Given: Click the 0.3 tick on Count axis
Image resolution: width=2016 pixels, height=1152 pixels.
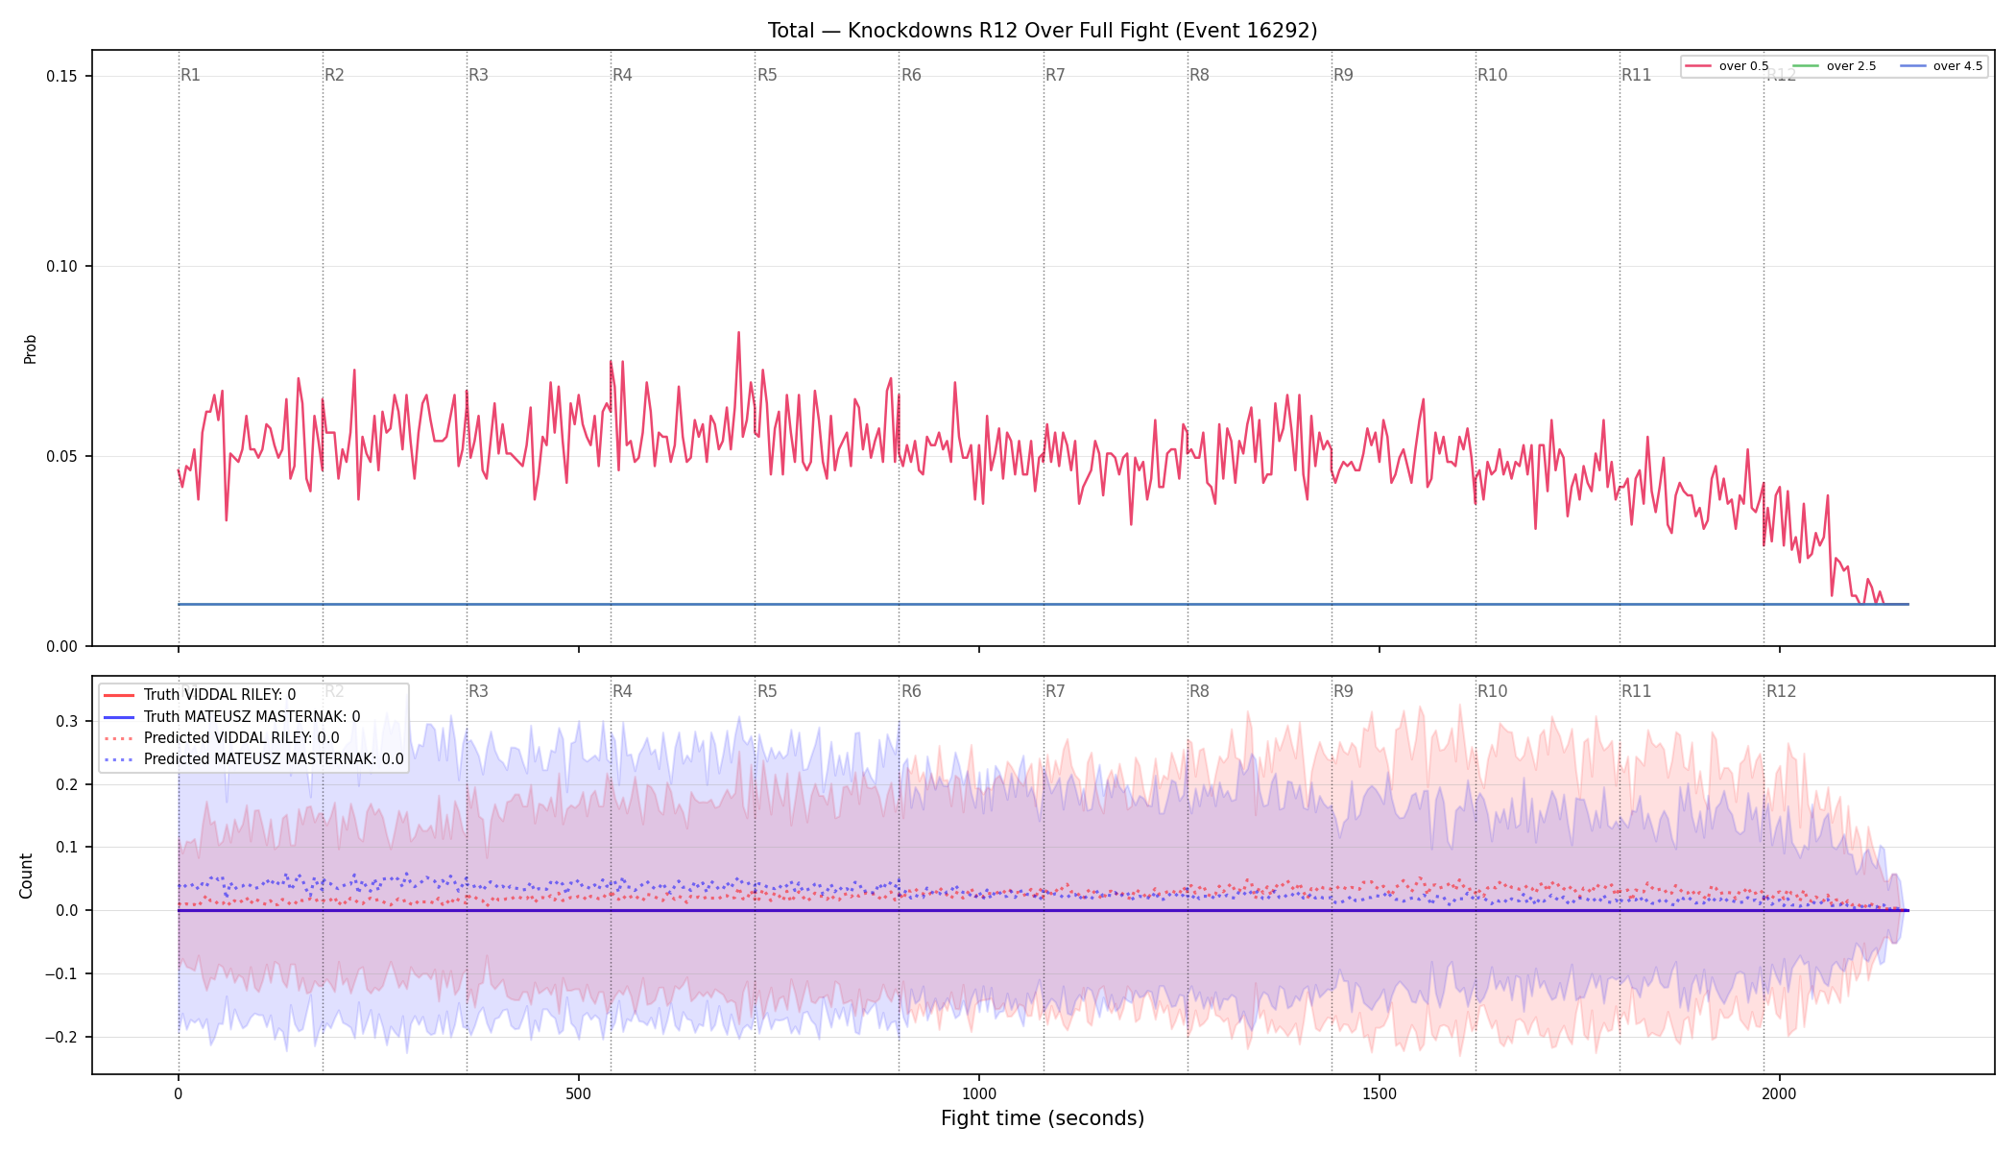Looking at the screenshot, I should (67, 722).
